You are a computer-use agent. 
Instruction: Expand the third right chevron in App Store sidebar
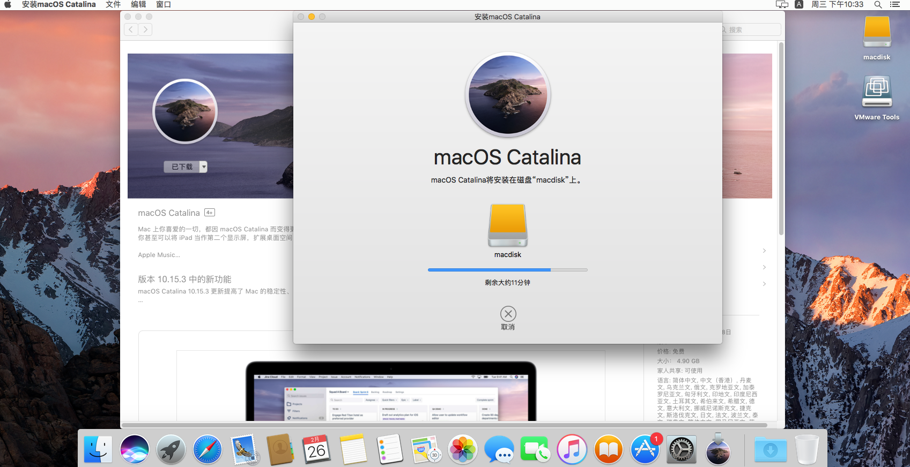tap(764, 284)
